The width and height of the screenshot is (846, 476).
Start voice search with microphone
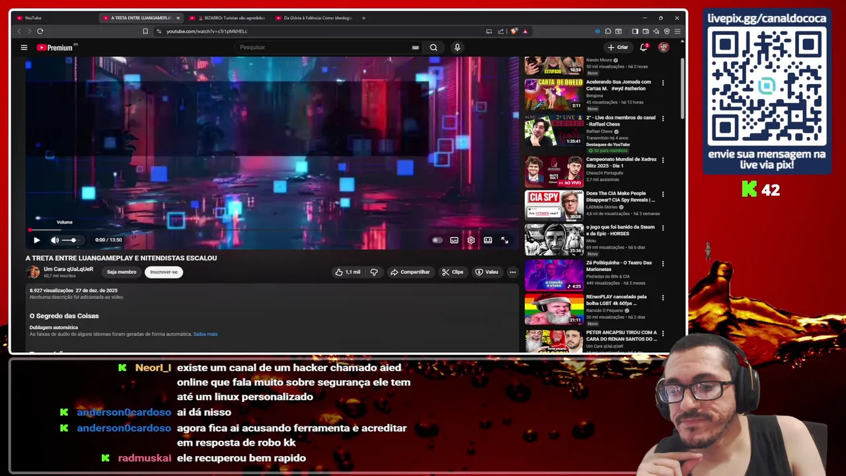coord(457,48)
